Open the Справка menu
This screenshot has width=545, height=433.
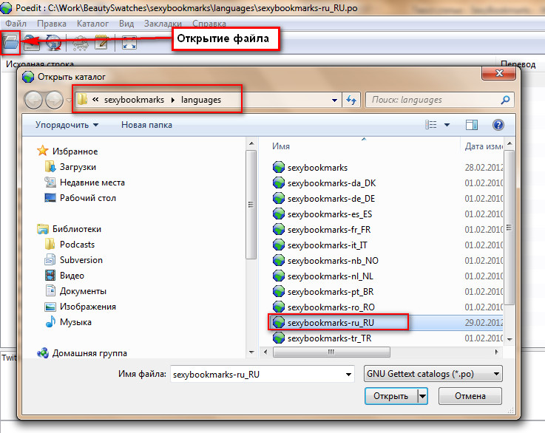click(x=209, y=24)
